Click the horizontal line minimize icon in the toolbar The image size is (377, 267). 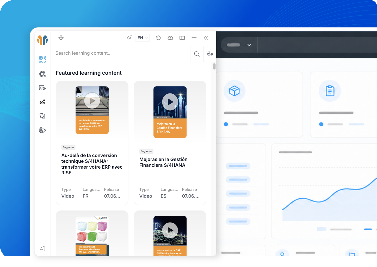[x=194, y=38]
